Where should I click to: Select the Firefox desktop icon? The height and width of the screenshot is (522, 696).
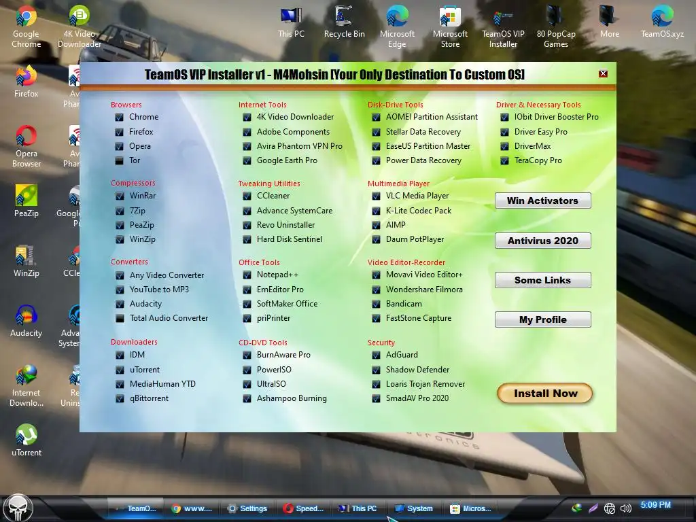(x=27, y=82)
